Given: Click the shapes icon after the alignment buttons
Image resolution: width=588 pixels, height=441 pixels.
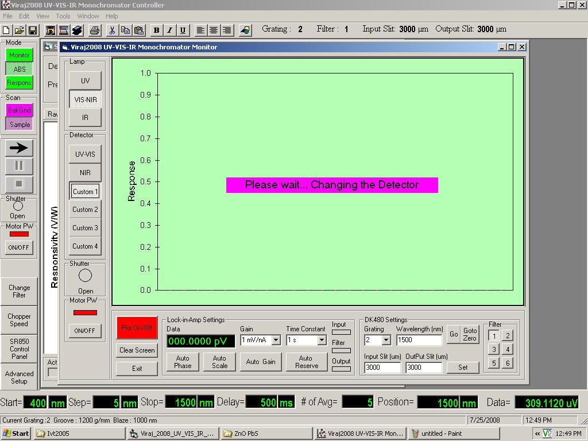Looking at the screenshot, I should (x=245, y=30).
